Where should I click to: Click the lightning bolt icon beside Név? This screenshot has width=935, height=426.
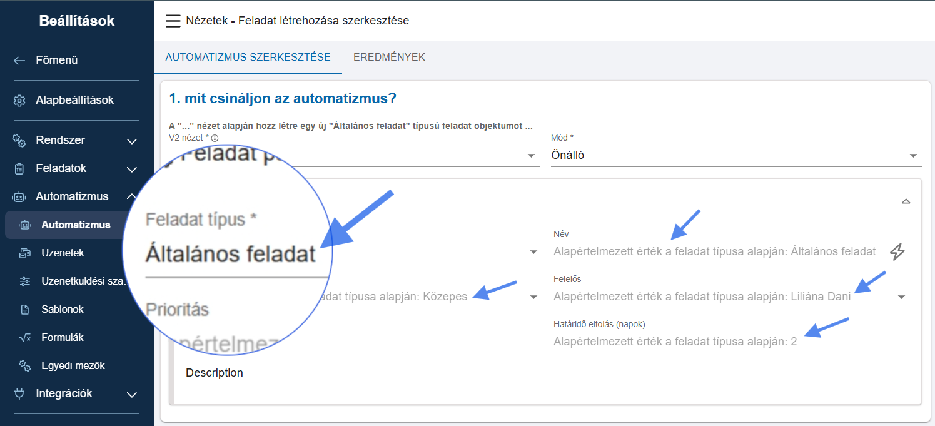[897, 251]
